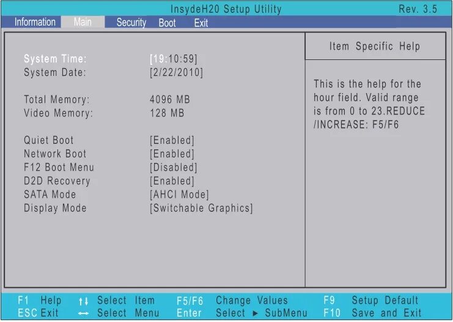Click the F12 Boot Menu label
This screenshot has height=322, width=453.
(59, 168)
